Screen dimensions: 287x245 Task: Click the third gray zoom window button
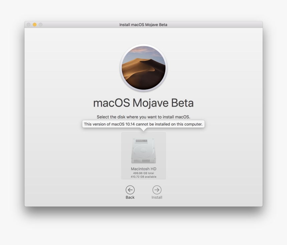[40, 25]
